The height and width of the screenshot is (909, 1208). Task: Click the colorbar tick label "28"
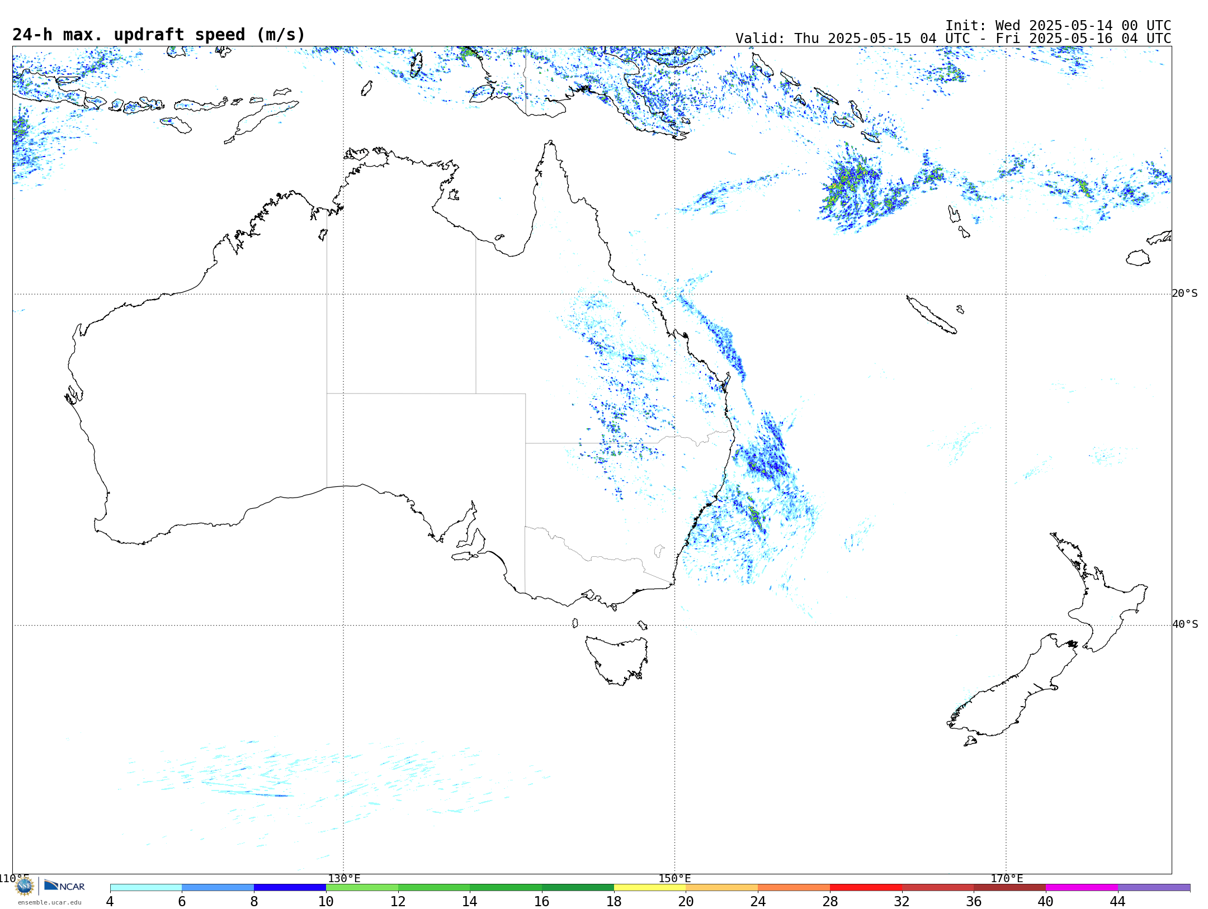click(x=830, y=902)
